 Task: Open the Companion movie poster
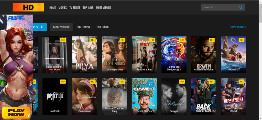pyautogui.click(x=85, y=96)
